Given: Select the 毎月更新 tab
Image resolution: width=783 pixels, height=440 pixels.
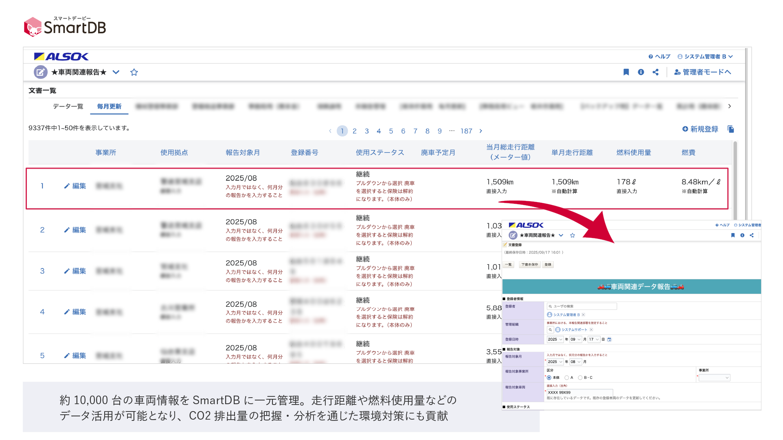Looking at the screenshot, I should point(109,106).
